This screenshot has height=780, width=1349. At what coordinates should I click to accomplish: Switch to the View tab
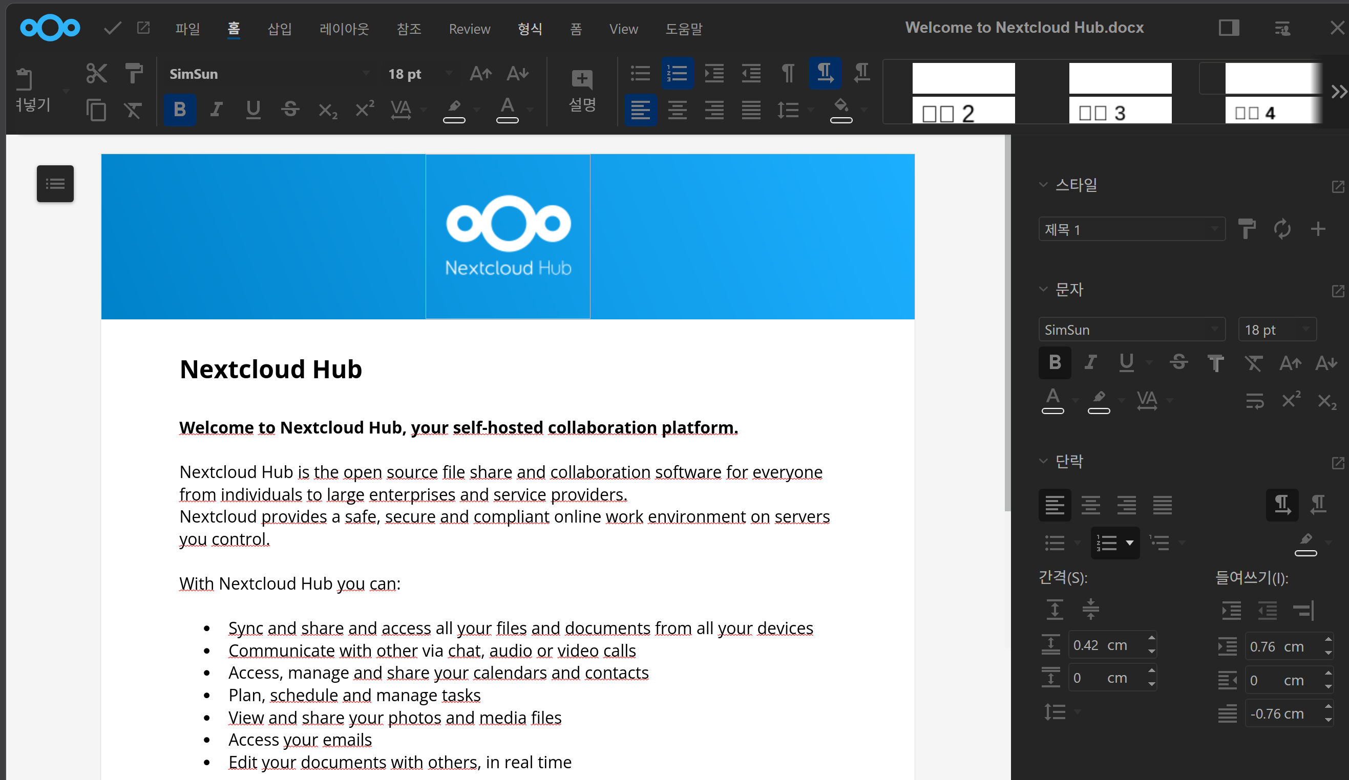point(624,28)
